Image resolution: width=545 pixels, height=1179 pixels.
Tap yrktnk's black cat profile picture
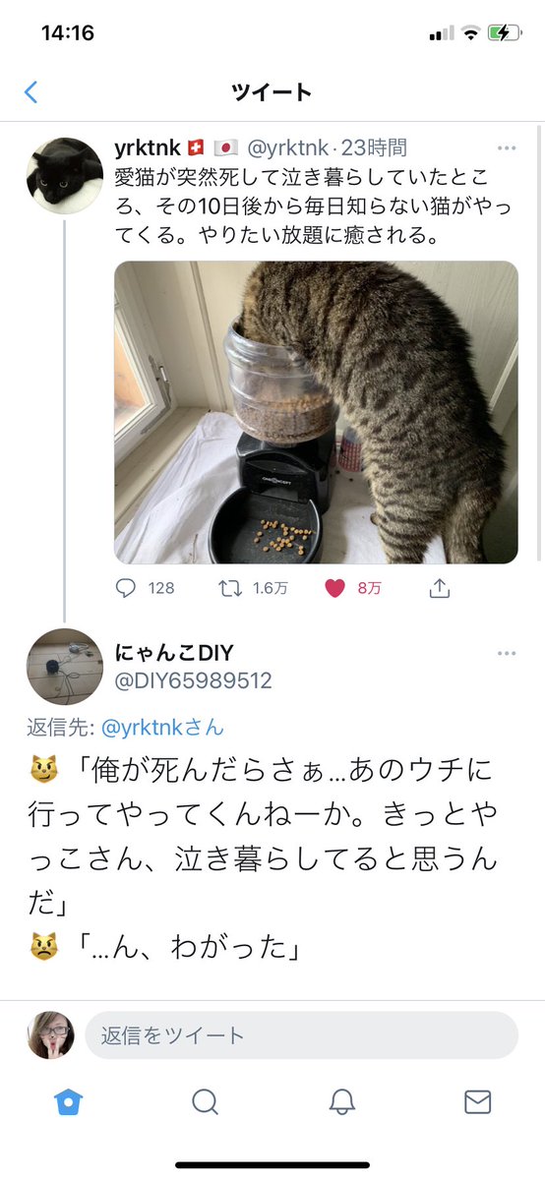coord(65,175)
